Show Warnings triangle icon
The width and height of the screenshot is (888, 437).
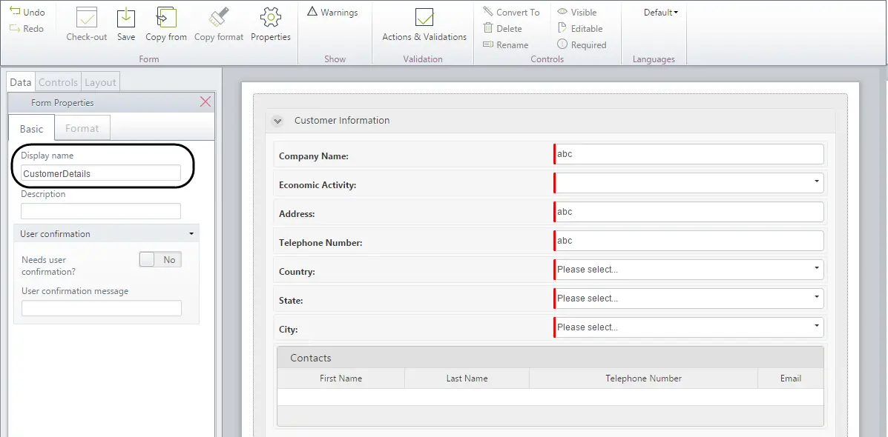pyautogui.click(x=312, y=11)
